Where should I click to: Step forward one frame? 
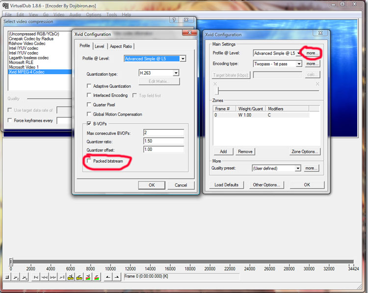53,277
